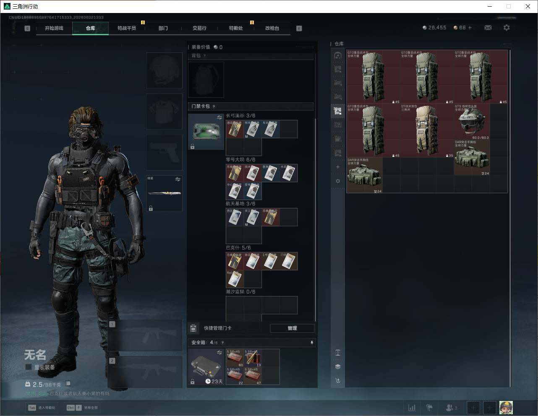This screenshot has width=538, height=416.
Task: Select the first key card under 巴克什
Action: pos(235,261)
